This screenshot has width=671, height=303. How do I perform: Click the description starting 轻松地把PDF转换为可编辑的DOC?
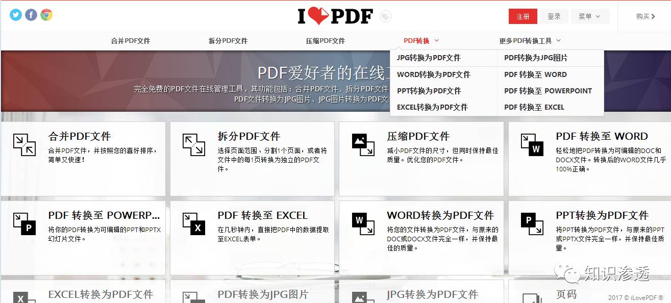[x=611, y=160]
